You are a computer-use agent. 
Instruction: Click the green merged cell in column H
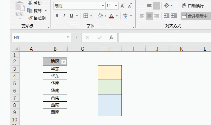[x=110, y=87]
